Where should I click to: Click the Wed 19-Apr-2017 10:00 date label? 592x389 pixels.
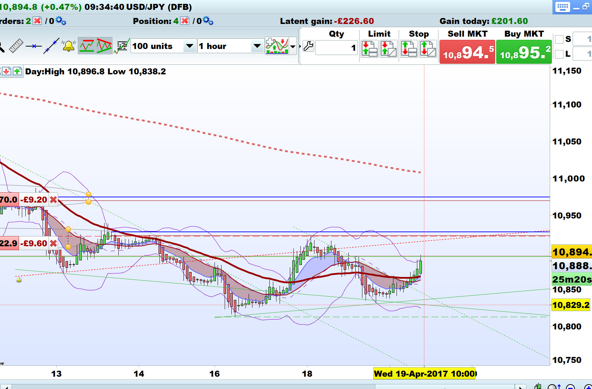click(425, 374)
